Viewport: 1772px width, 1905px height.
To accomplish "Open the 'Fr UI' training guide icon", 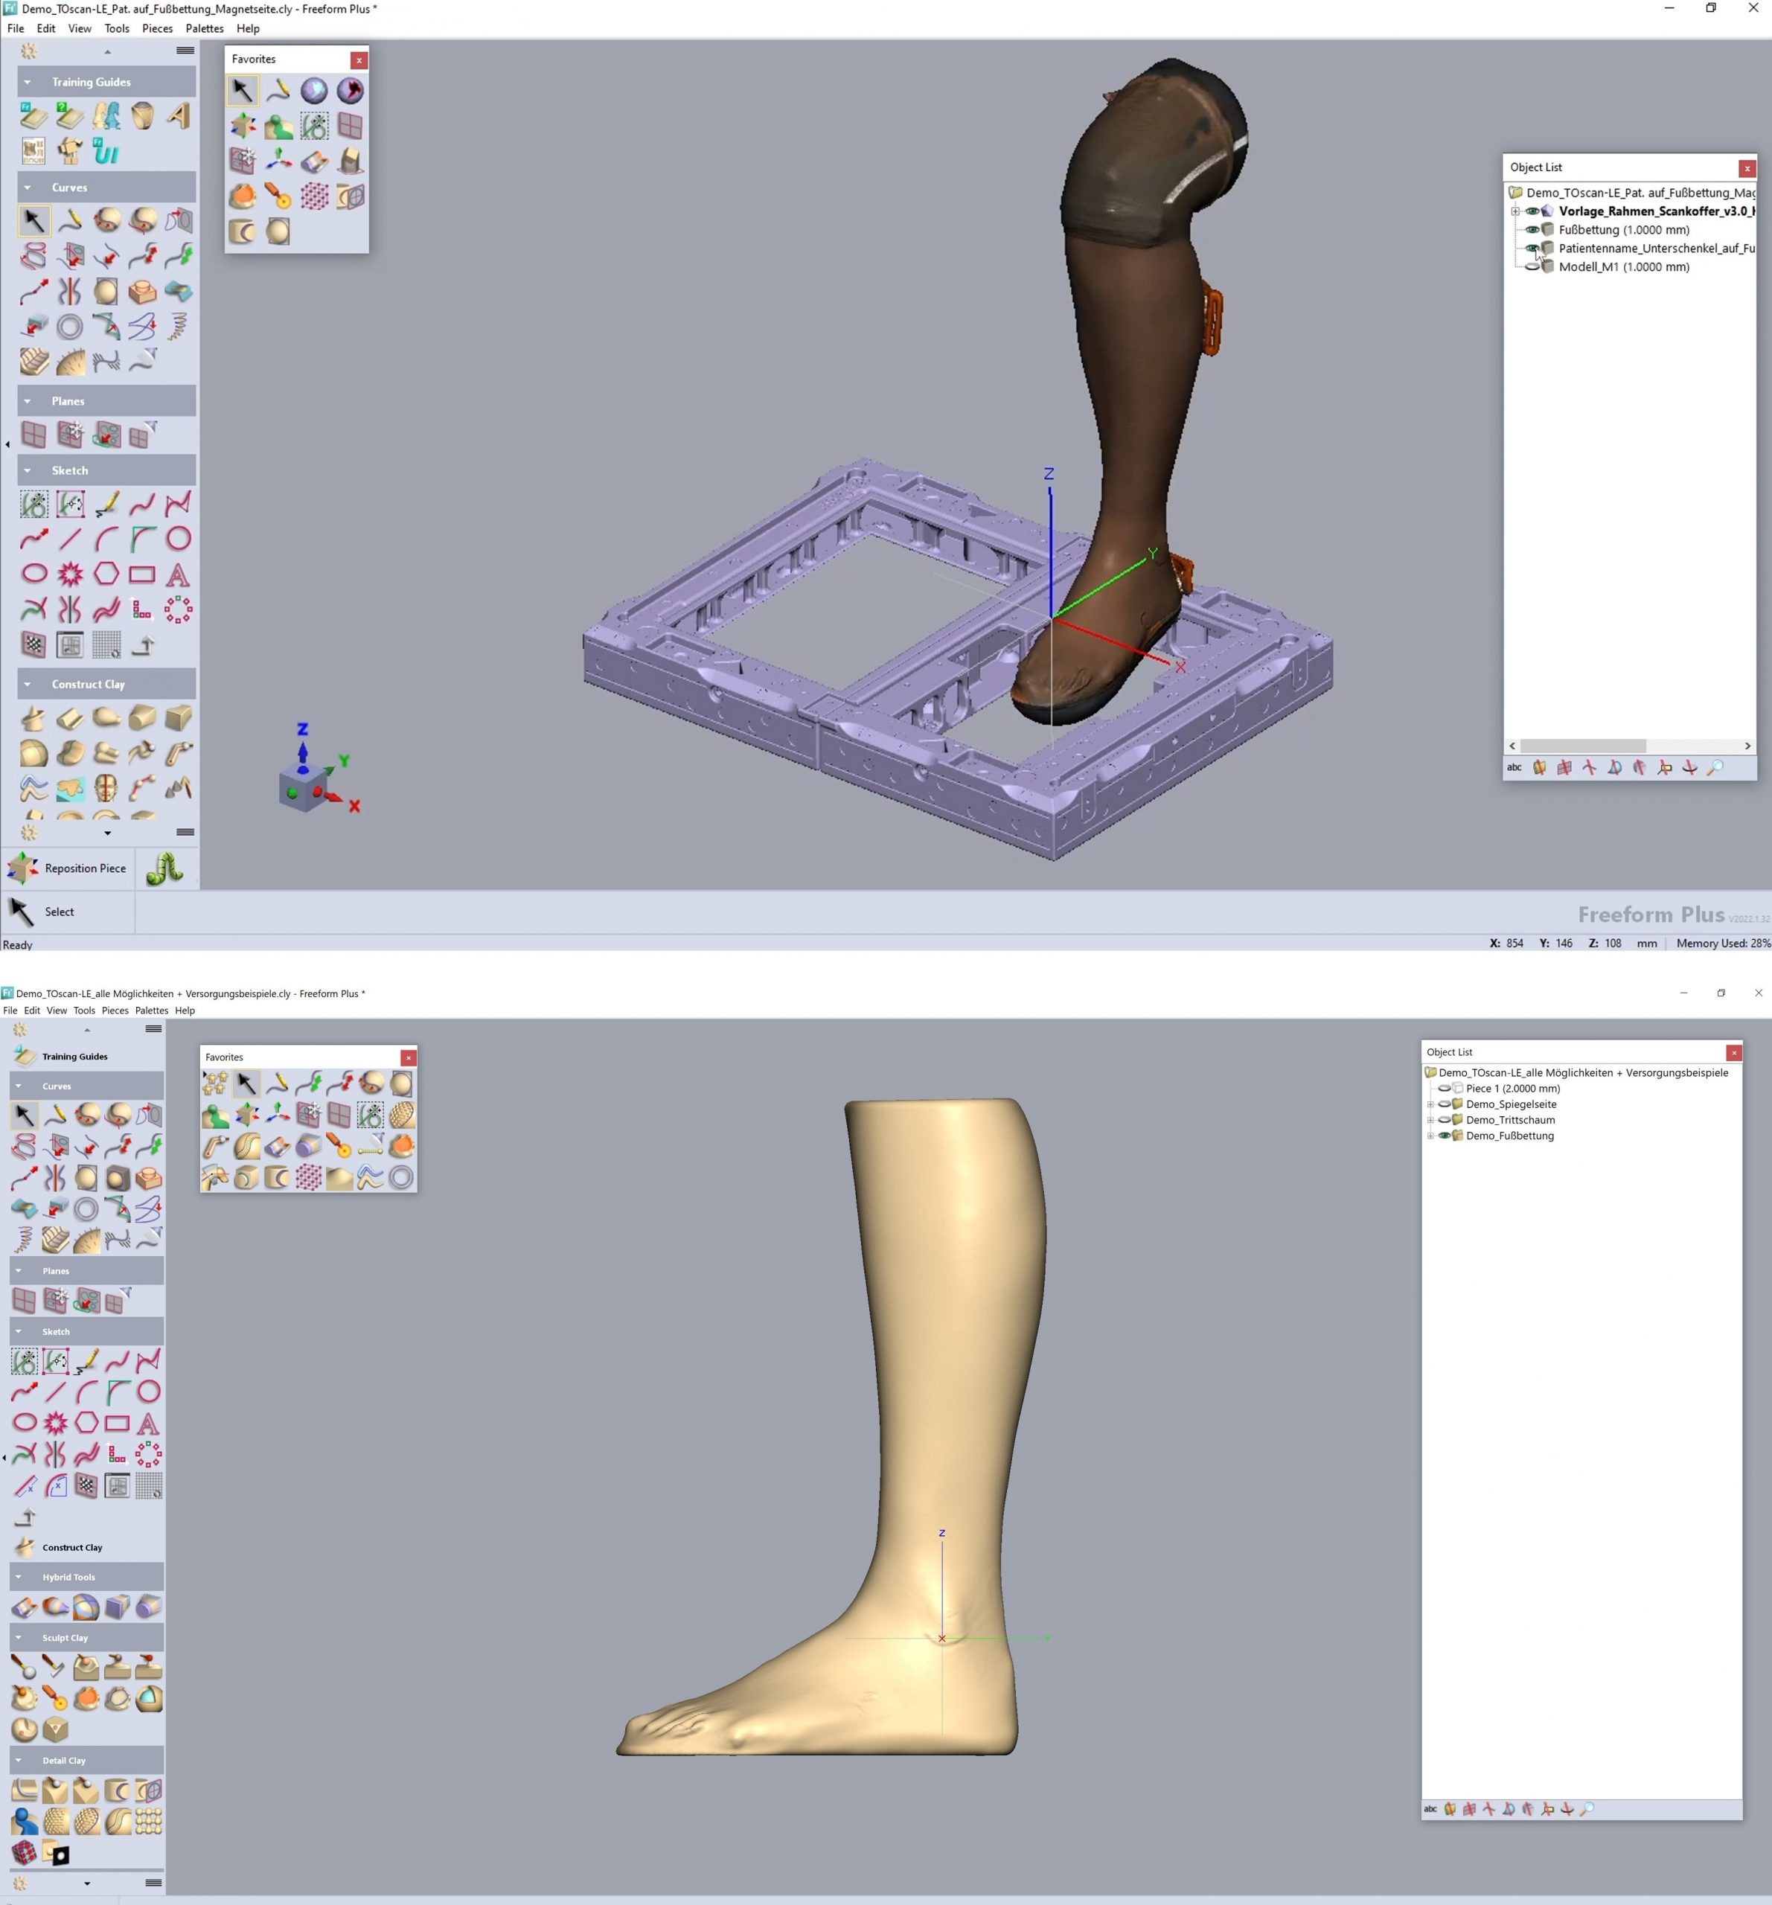I will click(106, 151).
